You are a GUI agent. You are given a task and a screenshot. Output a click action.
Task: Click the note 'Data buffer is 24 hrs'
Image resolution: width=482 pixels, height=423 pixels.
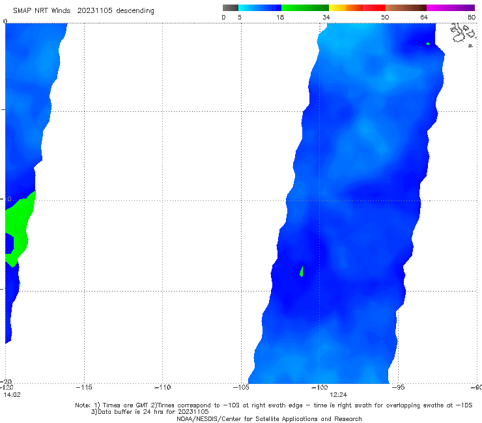pos(150,412)
